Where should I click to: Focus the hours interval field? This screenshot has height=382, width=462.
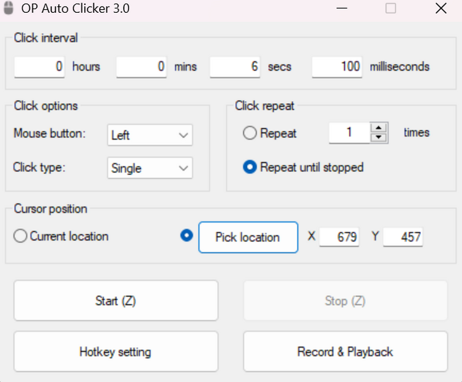tap(40, 67)
